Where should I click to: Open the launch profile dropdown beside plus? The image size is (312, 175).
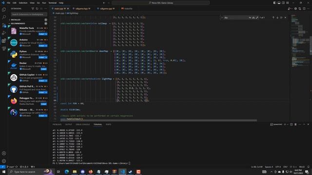pyautogui.click(x=287, y=124)
